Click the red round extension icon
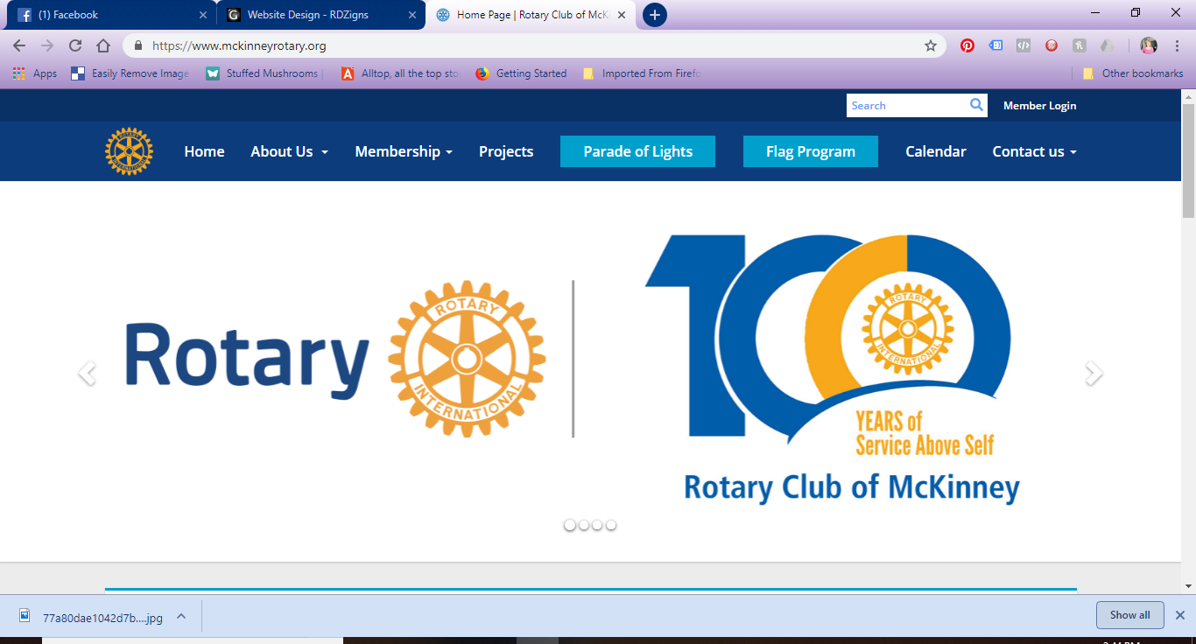 click(1052, 45)
